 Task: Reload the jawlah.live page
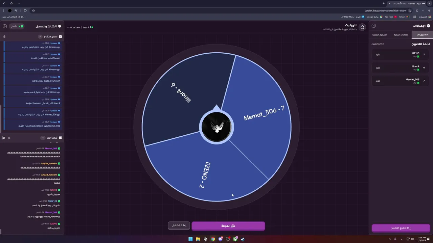point(417,10)
